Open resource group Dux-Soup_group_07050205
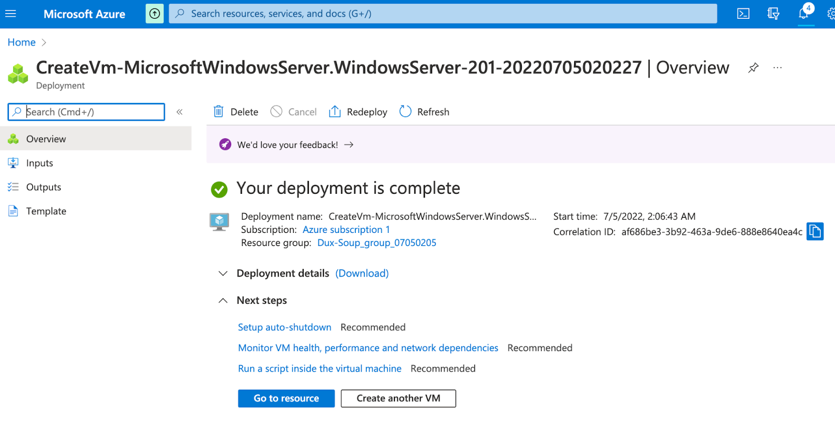This screenshot has width=835, height=423. pos(377,243)
